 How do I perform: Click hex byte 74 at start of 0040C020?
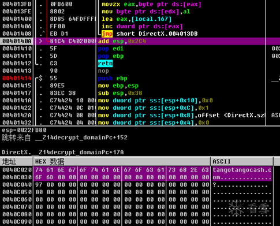39,170
